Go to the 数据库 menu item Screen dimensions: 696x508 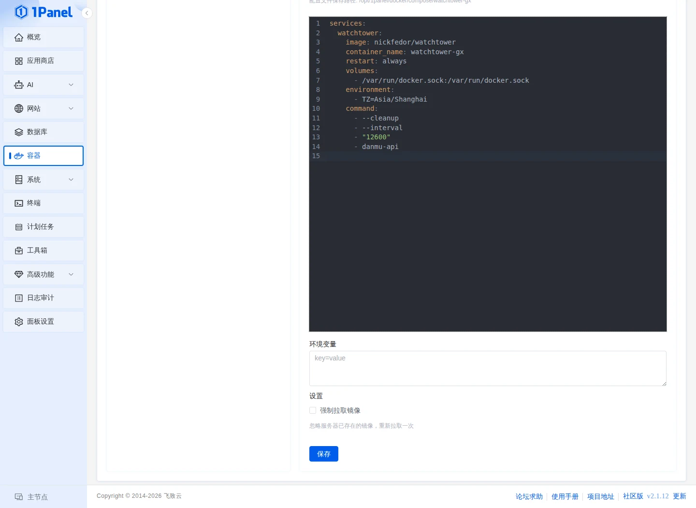(x=43, y=132)
